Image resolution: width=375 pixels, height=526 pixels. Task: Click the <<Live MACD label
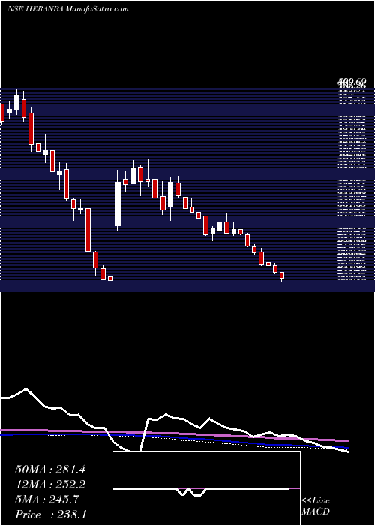click(x=316, y=506)
